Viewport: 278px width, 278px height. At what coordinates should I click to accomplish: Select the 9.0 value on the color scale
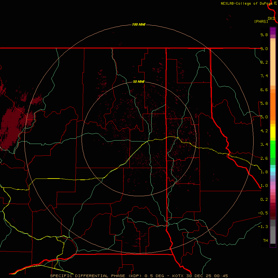264,48
